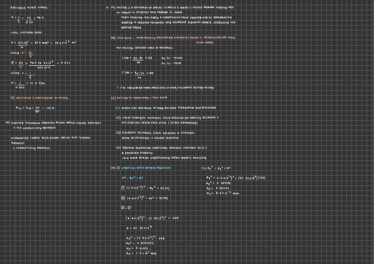Click the 'Af, tf : final' note
The width and height of the screenshot is (374, 264).
[171, 63]
